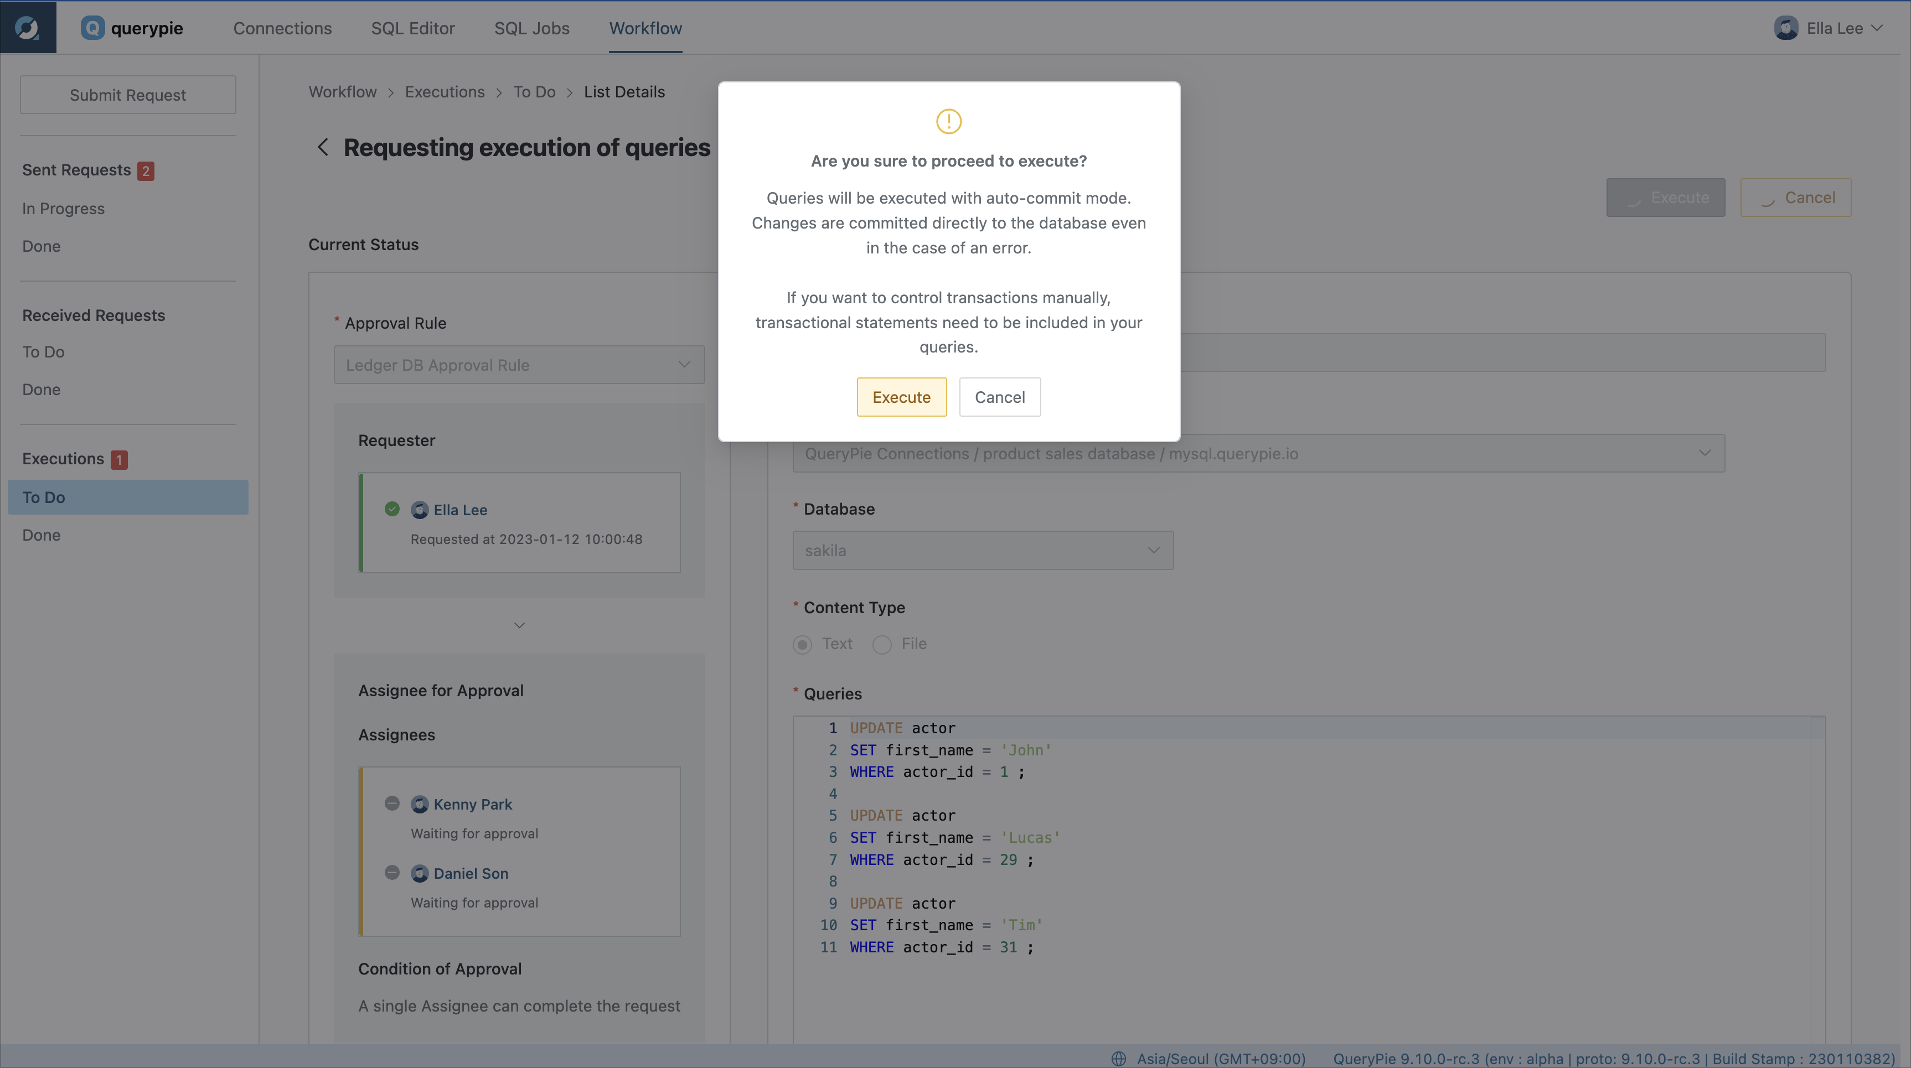
Task: Click the Sent Requests count badge
Action: pos(146,170)
